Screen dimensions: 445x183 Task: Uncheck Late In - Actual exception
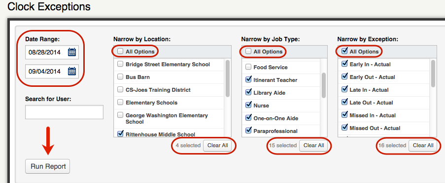(344, 89)
